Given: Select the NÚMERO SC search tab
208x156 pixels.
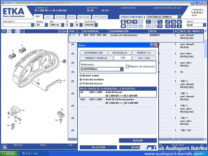Looking at the screenshot, I should point(144,53).
